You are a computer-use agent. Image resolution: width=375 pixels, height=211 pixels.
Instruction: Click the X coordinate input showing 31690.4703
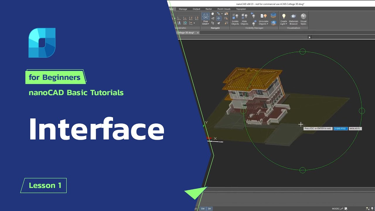coord(340,129)
